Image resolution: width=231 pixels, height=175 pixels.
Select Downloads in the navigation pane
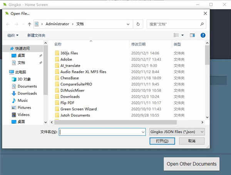27,93
